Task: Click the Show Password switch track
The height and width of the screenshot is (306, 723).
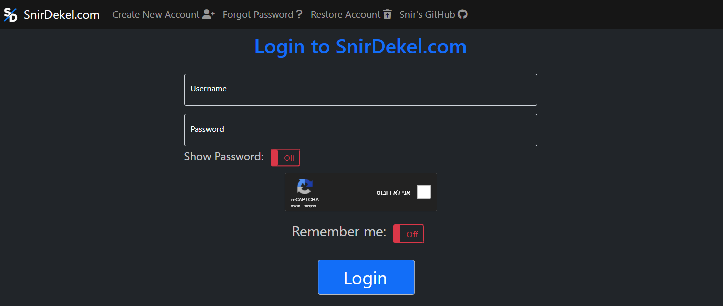Action: (x=285, y=157)
